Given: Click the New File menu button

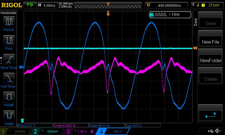Looking at the screenshot, I should 210,42.
